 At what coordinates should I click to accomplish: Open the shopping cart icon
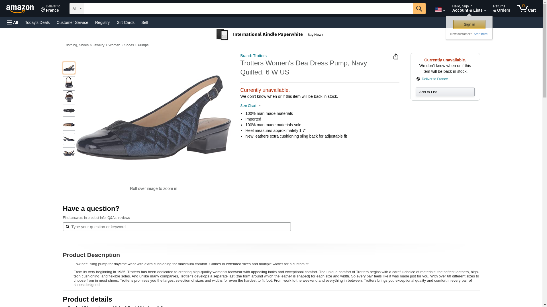coord(526,9)
